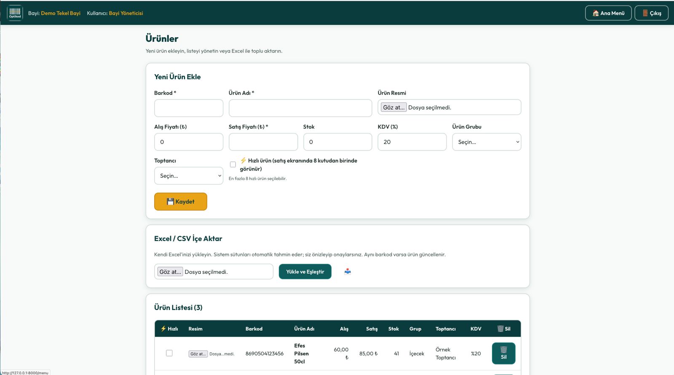
Task: Click the İçecek group cell
Action: [x=417, y=354]
